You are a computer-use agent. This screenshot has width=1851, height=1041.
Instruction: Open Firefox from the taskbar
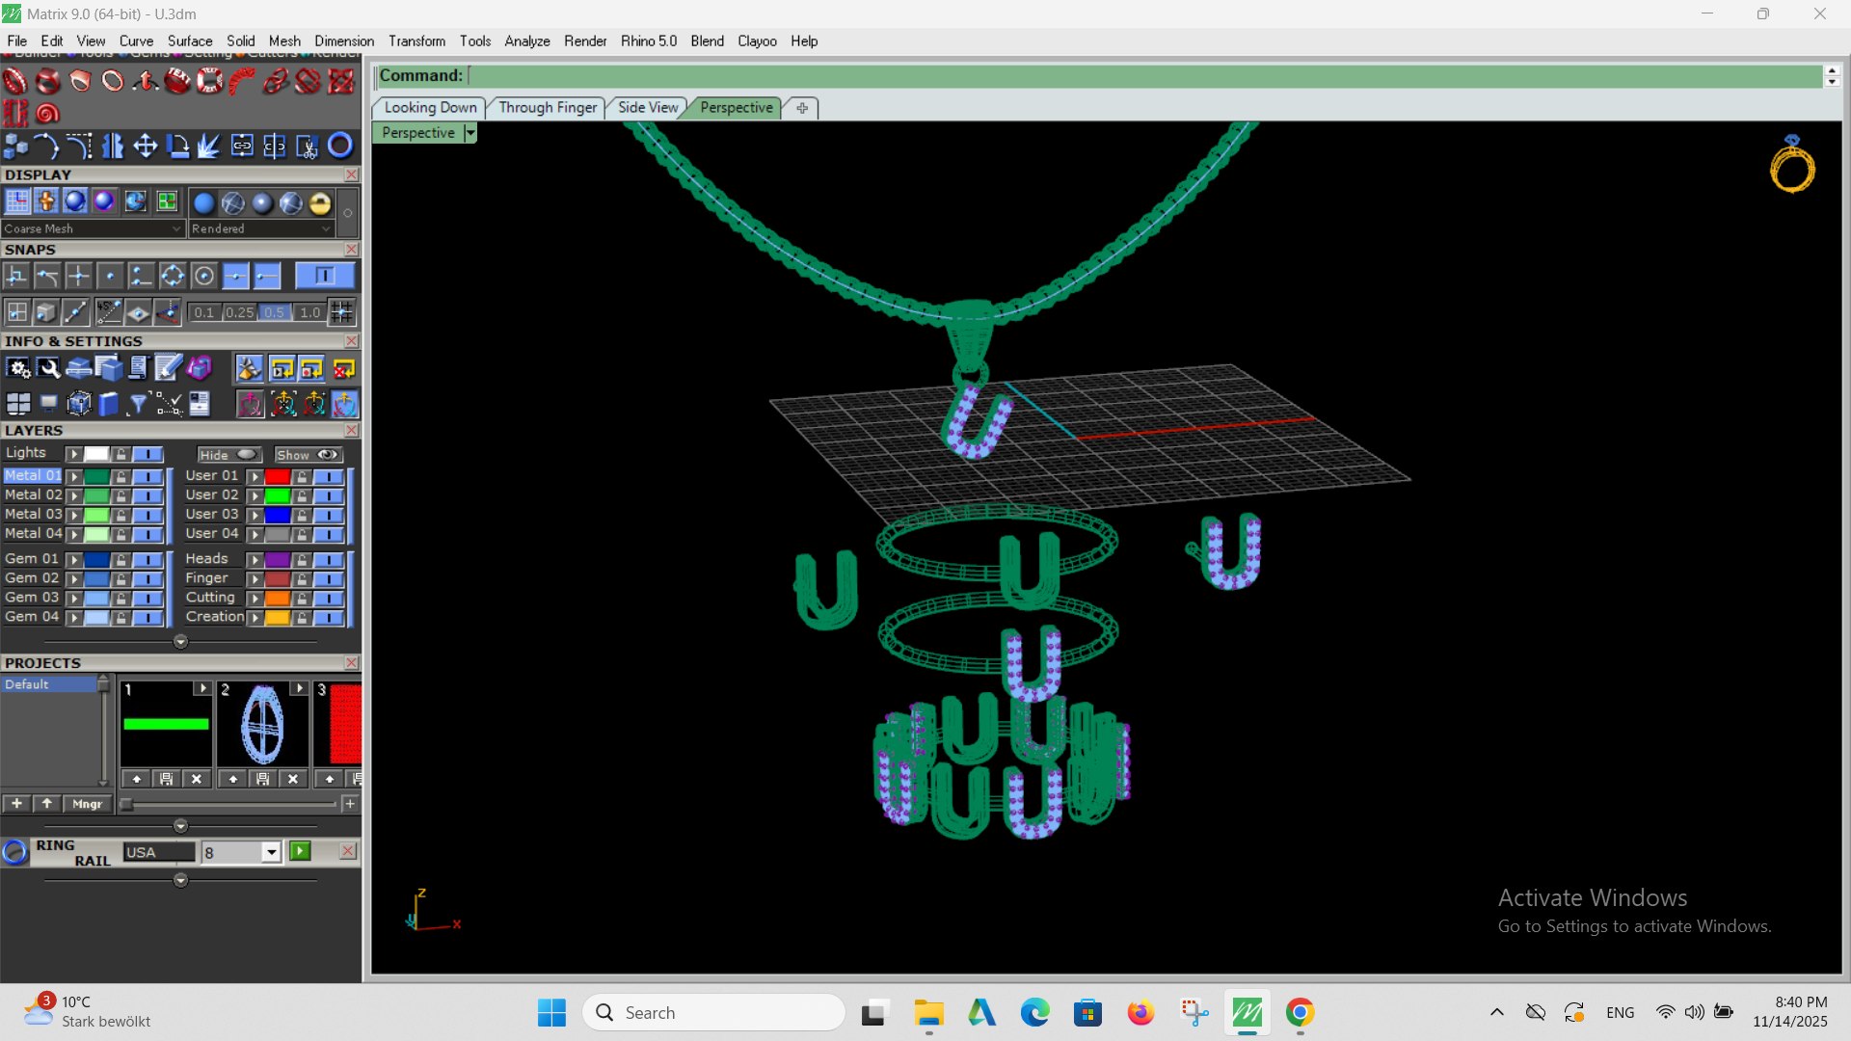(x=1140, y=1012)
